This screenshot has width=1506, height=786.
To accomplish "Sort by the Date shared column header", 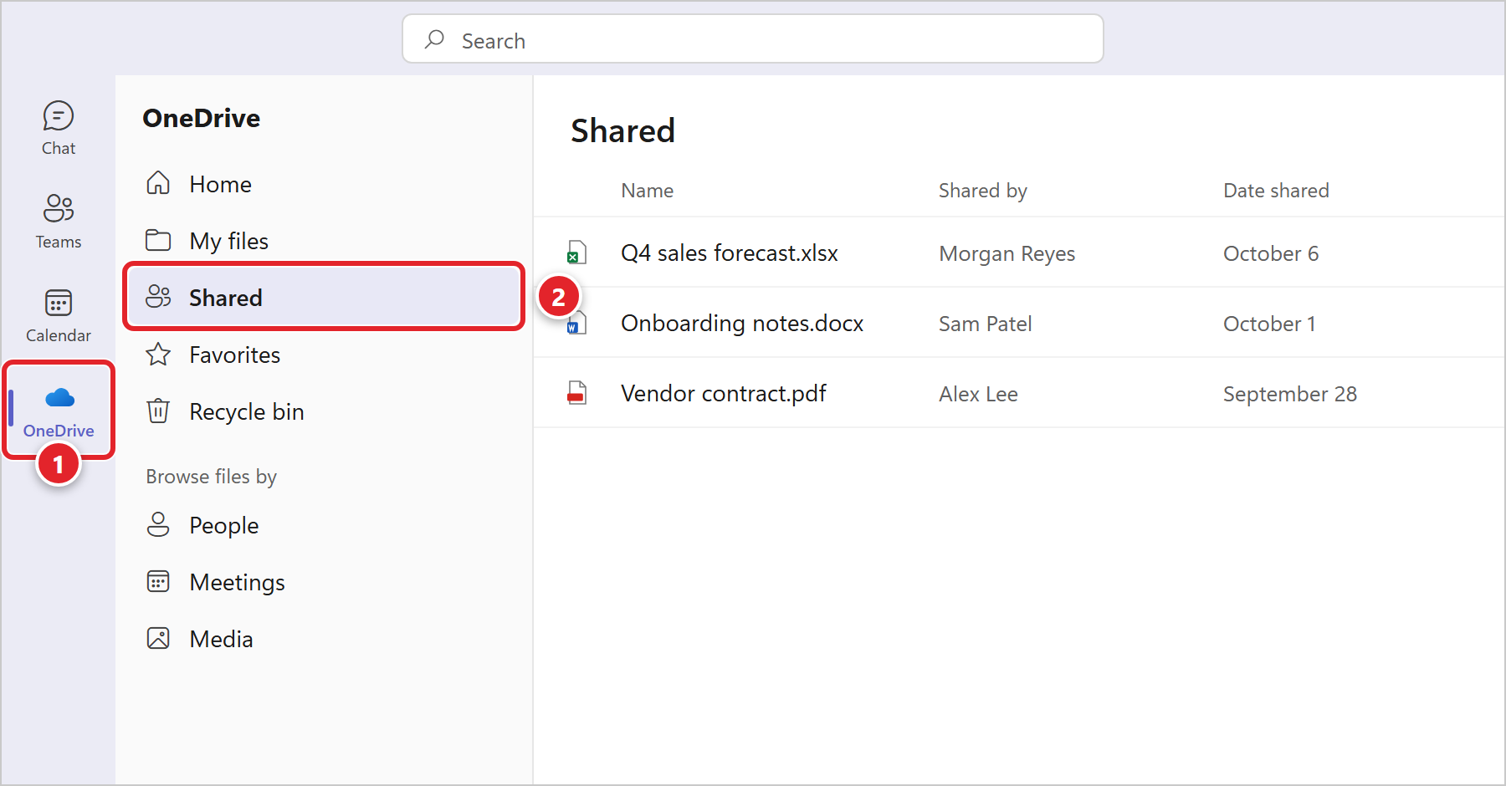I will [1276, 191].
